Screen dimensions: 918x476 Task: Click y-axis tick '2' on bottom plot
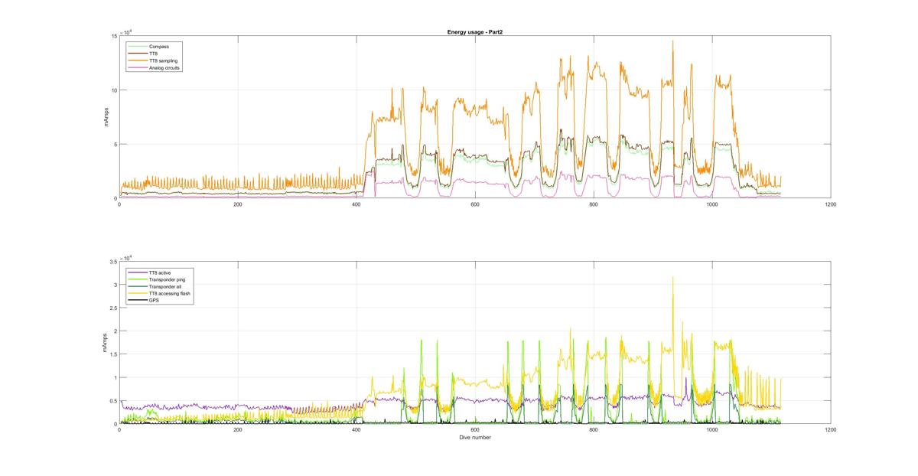pyautogui.click(x=116, y=331)
